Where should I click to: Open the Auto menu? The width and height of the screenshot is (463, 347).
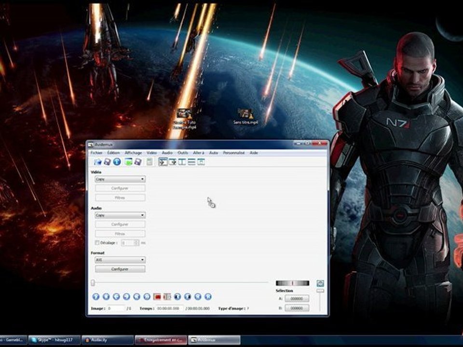pyautogui.click(x=214, y=153)
